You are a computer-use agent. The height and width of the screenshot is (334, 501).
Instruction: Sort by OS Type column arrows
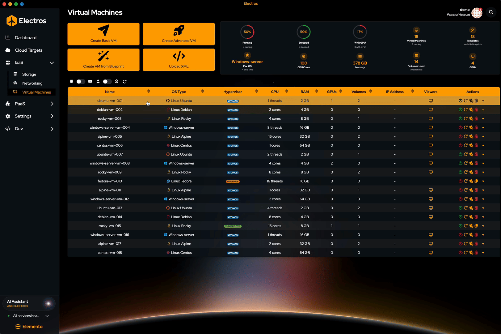pyautogui.click(x=203, y=91)
